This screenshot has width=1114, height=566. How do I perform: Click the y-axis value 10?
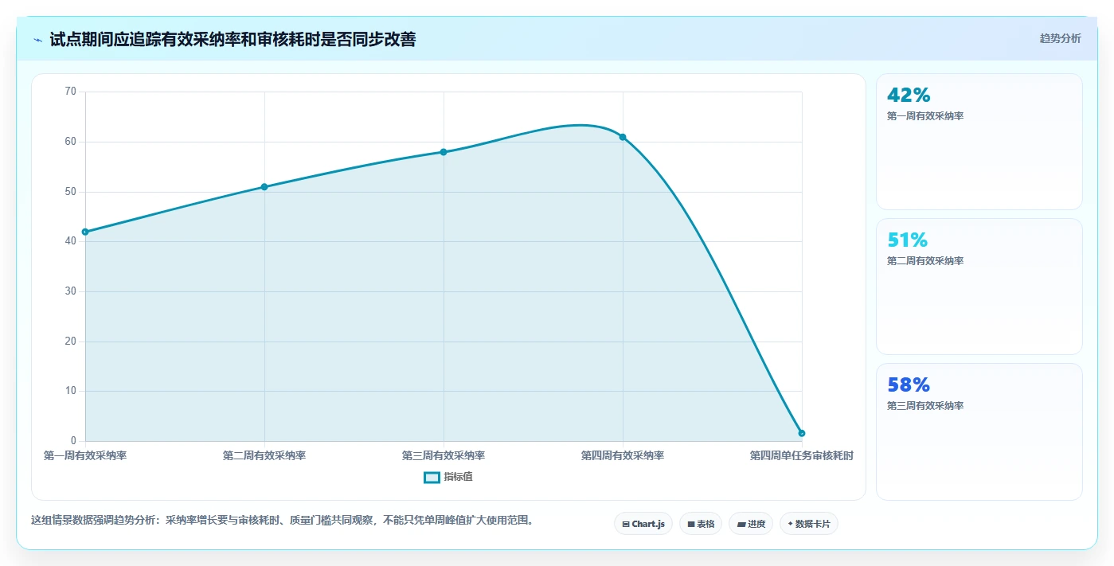pos(71,391)
